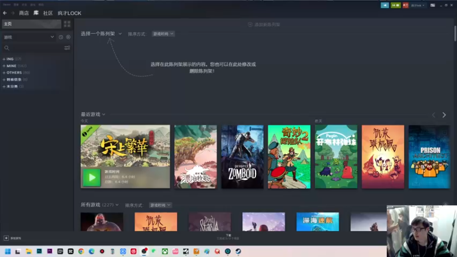
Task: Switch to collections grid view icon
Action: tap(67, 24)
